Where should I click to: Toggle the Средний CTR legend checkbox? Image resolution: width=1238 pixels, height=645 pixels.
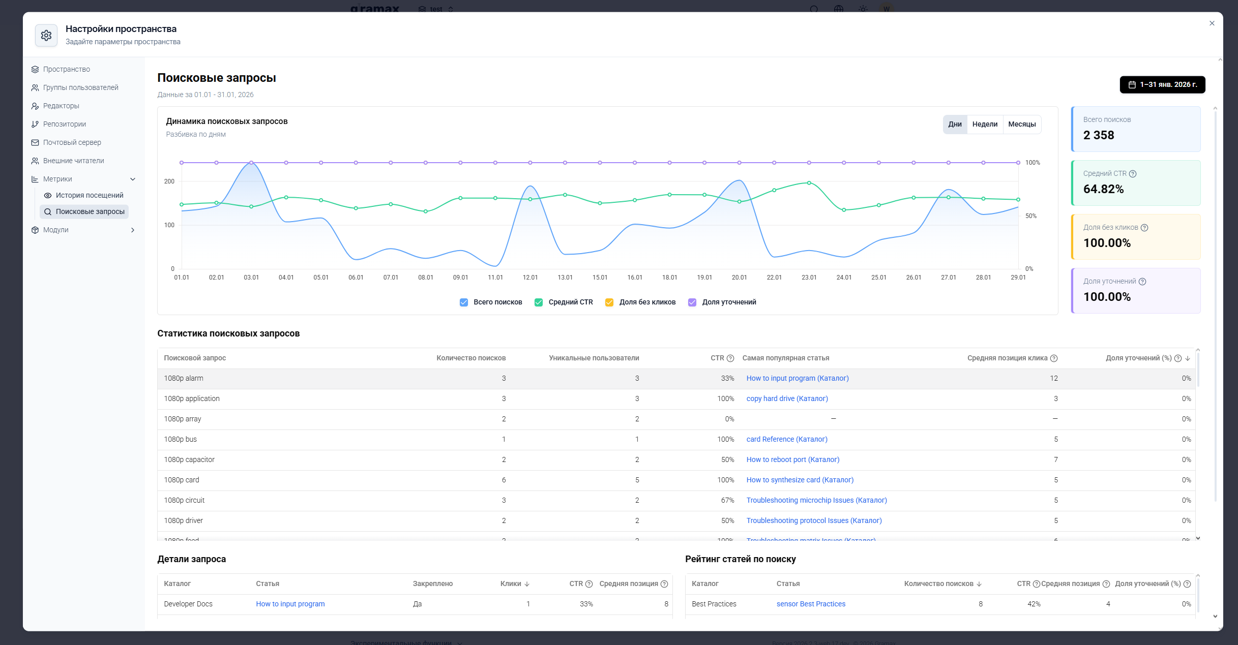pos(539,302)
